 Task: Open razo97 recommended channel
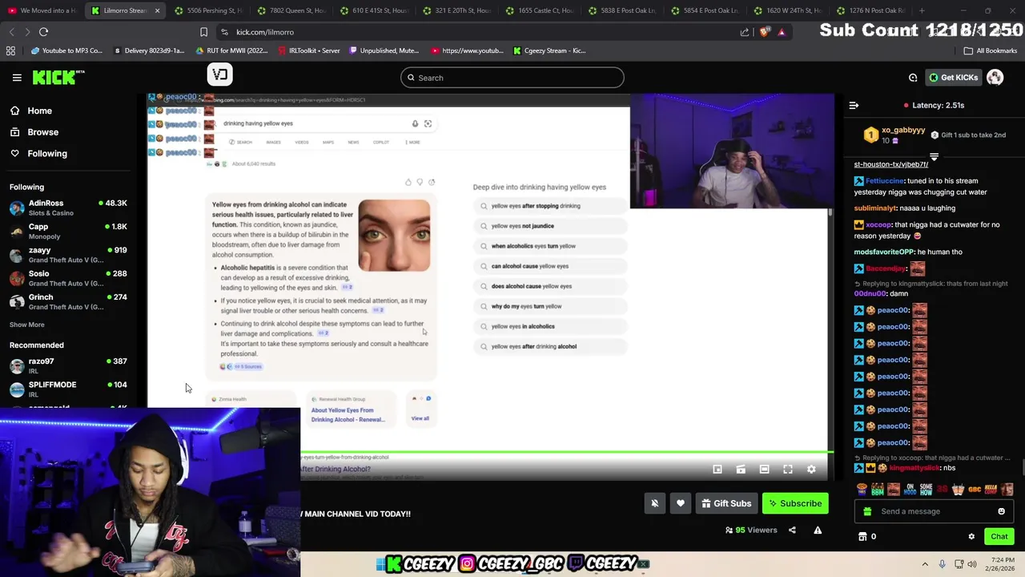pyautogui.click(x=69, y=365)
